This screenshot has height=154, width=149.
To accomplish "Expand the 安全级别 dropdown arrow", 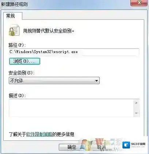I will [96, 80].
